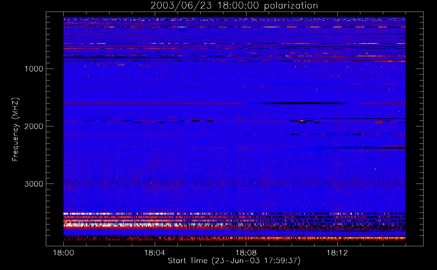Click the 18:04 time tick label

point(155,253)
